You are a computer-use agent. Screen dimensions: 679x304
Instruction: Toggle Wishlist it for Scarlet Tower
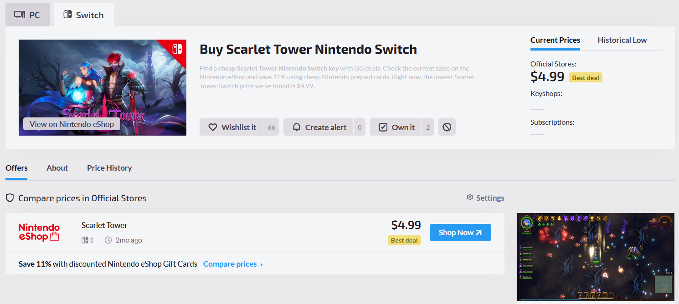(x=231, y=127)
